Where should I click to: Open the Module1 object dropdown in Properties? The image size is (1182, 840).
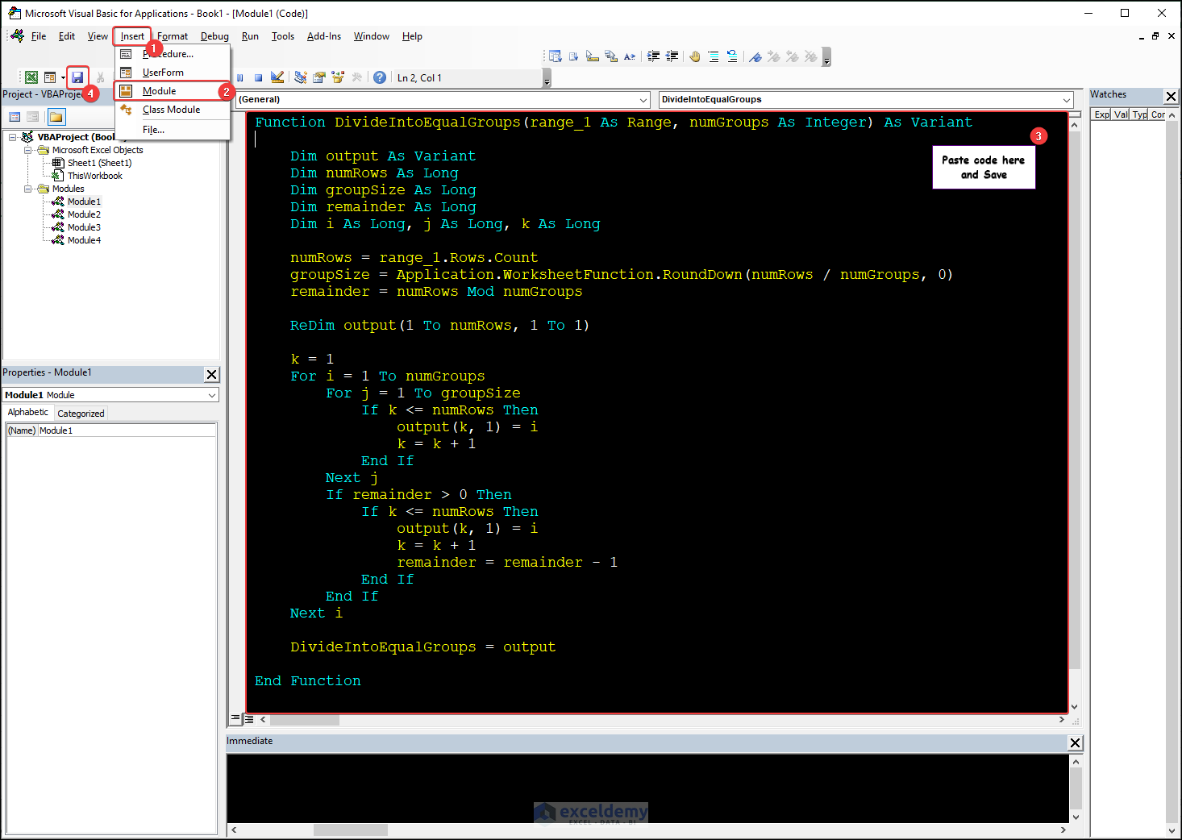point(212,395)
